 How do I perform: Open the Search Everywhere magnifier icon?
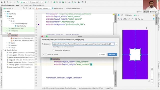click(x=85, y=2)
